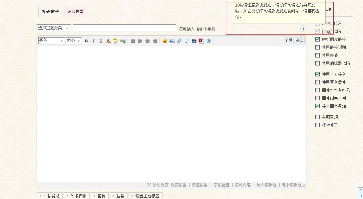This screenshot has height=199, width=363.
Task: Click 清除内容 clear content link
Action: click(243, 185)
